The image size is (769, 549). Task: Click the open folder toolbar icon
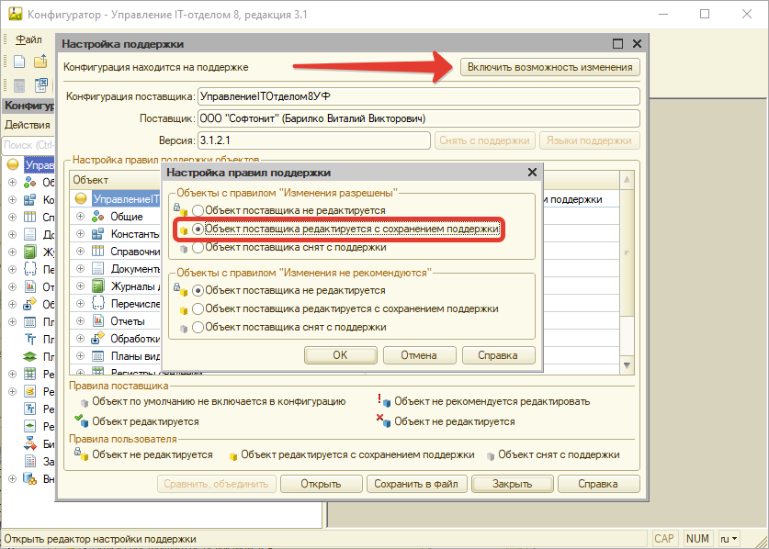(x=40, y=62)
